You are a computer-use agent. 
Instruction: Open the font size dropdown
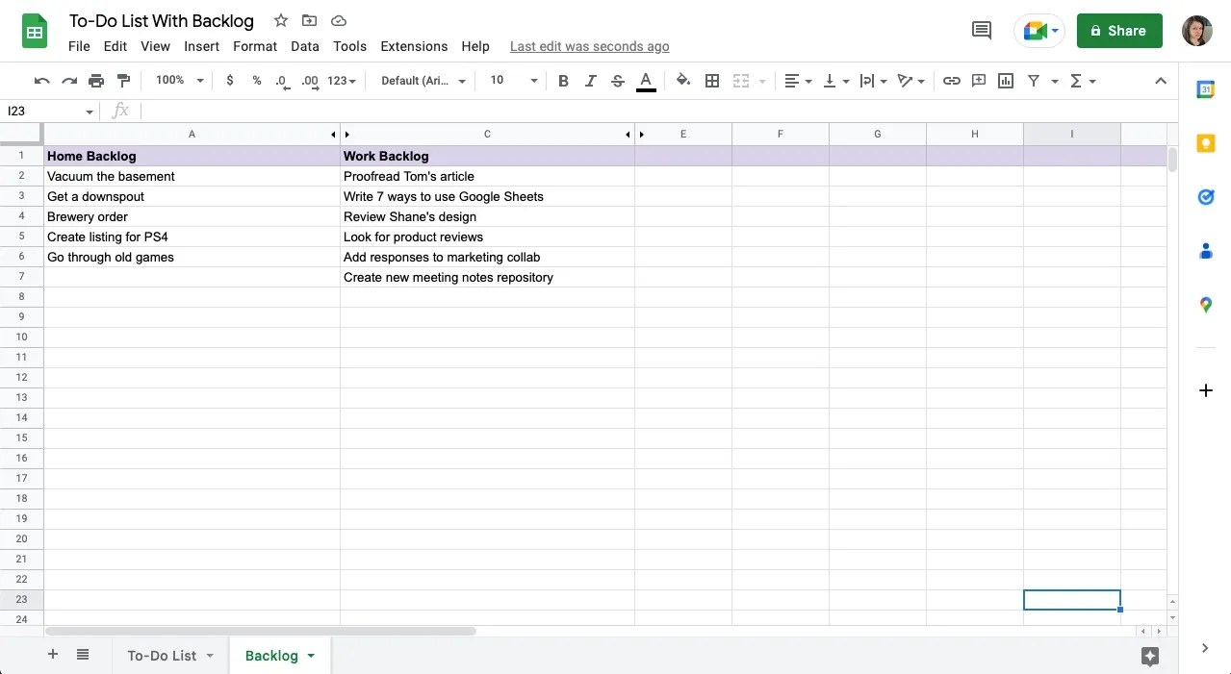[x=511, y=81]
